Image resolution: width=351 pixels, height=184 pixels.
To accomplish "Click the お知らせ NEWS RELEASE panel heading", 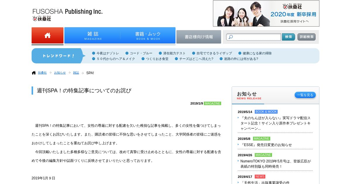I will (x=249, y=96).
